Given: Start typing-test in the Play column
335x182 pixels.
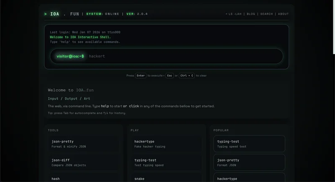Looking at the screenshot, I should pos(166,162).
